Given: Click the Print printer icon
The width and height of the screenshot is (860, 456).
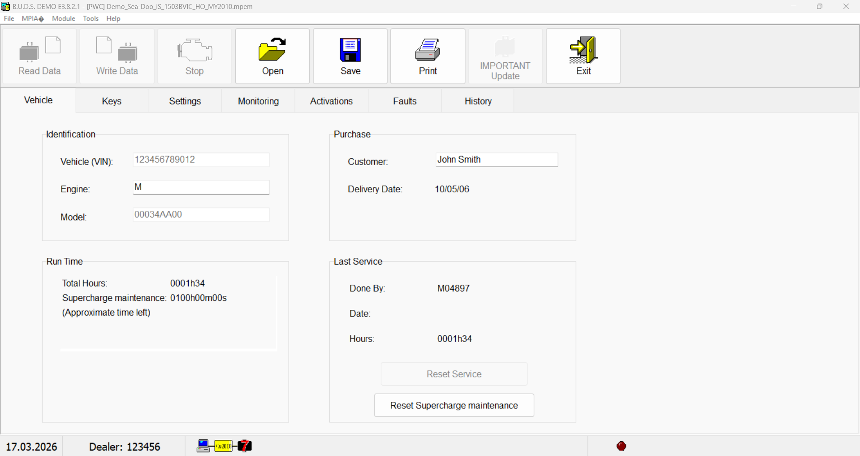Looking at the screenshot, I should coord(428,49).
